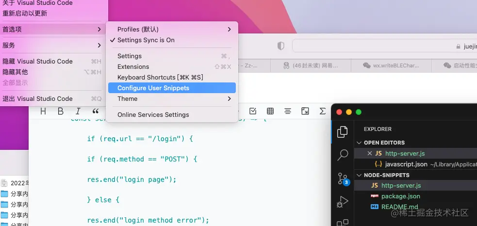This screenshot has width=477, height=226.
Task: Click the code line res.end("login method error")
Action: pyautogui.click(x=148, y=220)
